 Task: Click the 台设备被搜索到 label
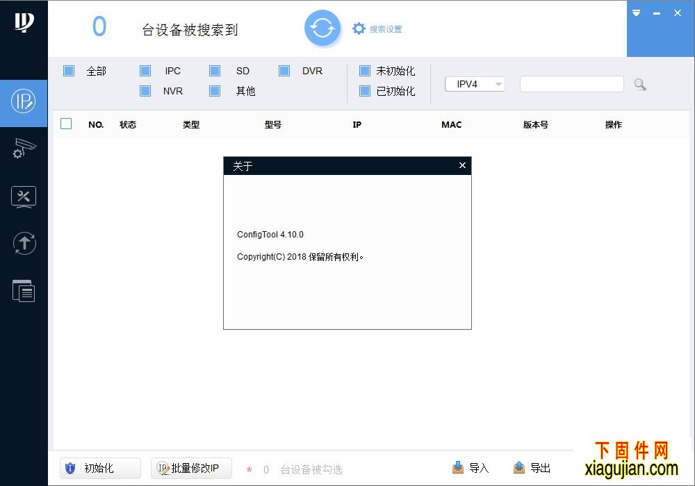(190, 30)
